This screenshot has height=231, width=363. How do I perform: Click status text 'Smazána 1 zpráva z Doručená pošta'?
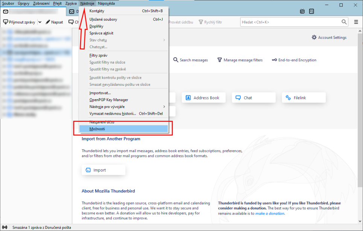[x=42, y=228]
